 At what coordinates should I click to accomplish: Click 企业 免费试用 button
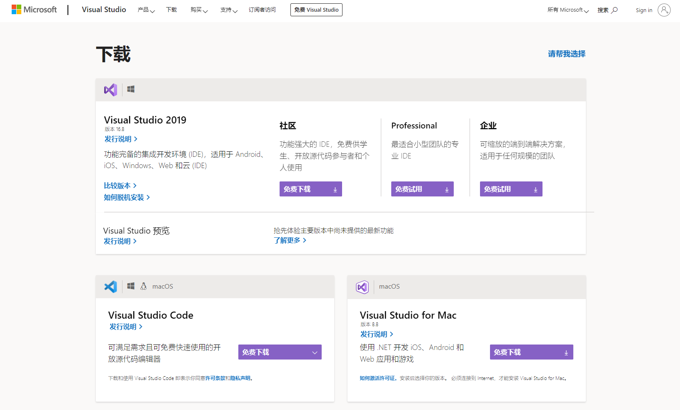coord(511,189)
